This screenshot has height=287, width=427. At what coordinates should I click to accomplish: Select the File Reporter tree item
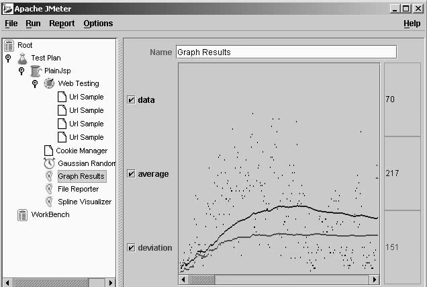pyautogui.click(x=78, y=189)
